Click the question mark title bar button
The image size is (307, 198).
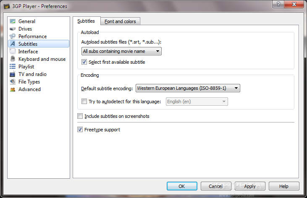pyautogui.click(x=278, y=4)
